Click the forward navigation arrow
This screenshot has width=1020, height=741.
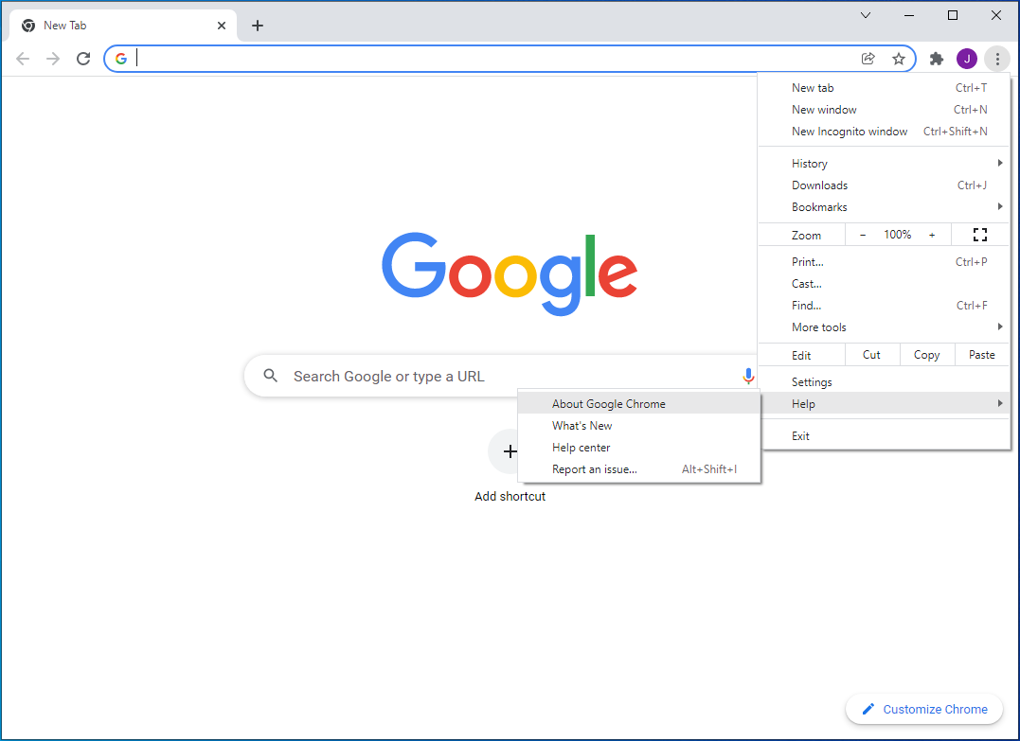point(53,58)
